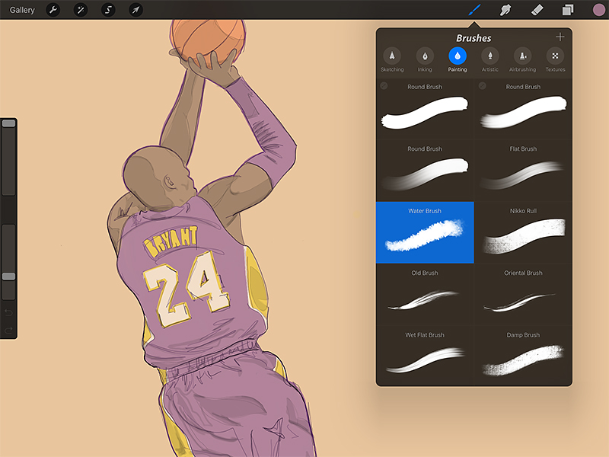Tap the plus to create new brush
609x457 pixels.
560,35
